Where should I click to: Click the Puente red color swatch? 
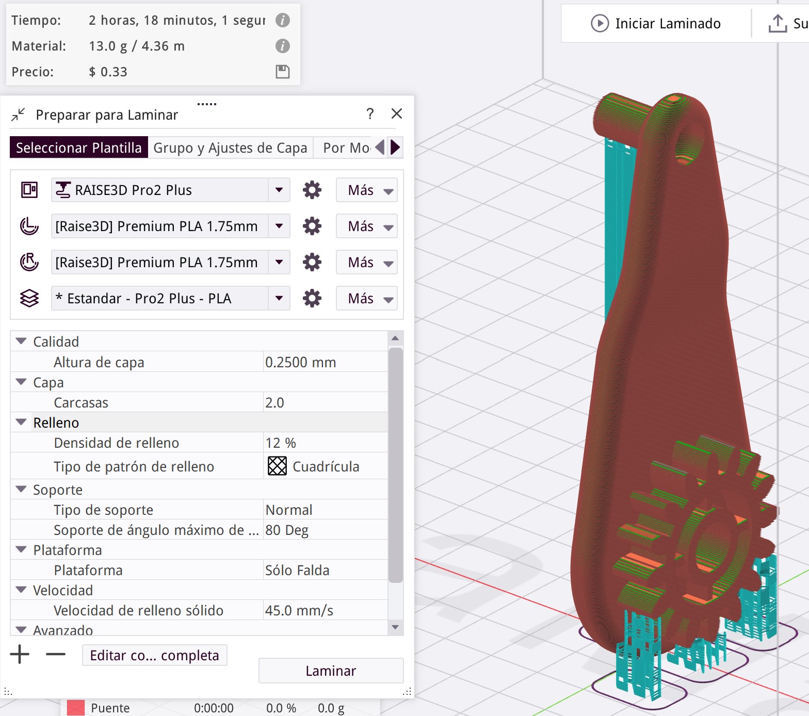pyautogui.click(x=76, y=708)
